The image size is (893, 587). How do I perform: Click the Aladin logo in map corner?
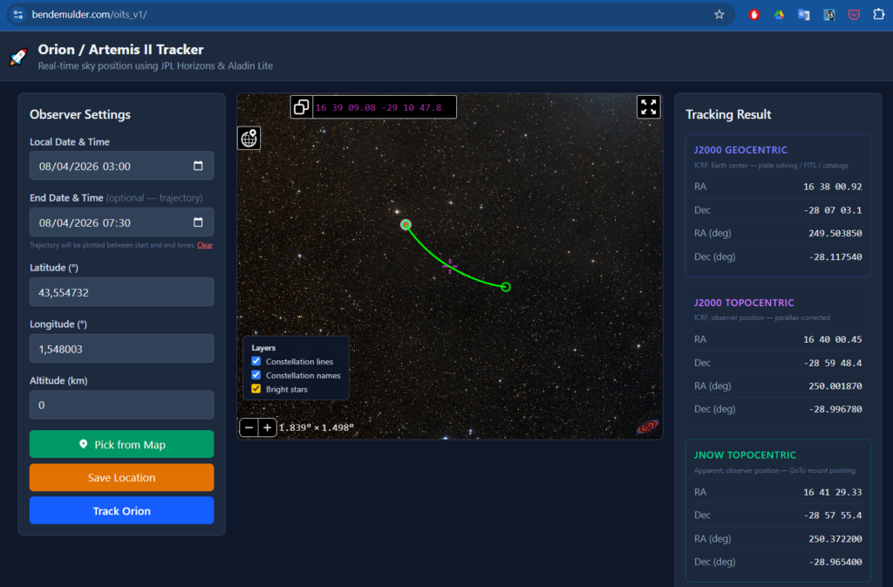click(647, 426)
